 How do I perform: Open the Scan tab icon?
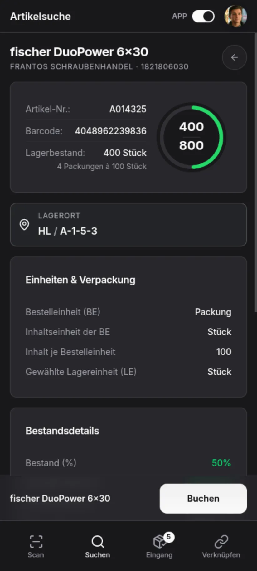click(36, 542)
